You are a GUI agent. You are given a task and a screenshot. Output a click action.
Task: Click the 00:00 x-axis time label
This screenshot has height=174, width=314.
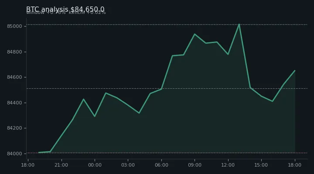click(x=95, y=165)
